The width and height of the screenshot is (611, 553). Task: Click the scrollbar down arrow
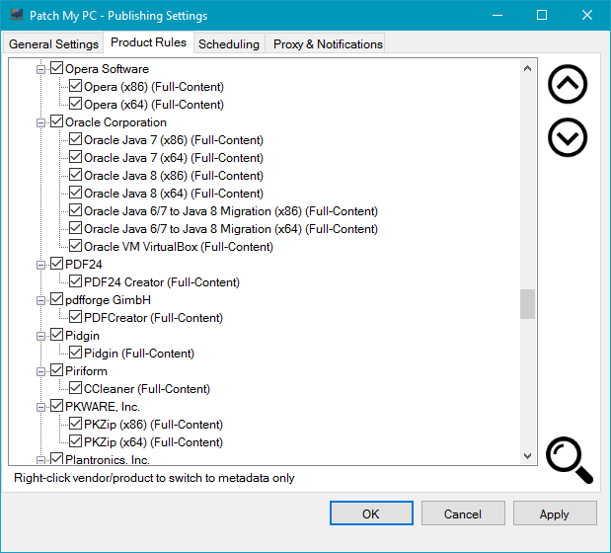coord(527,455)
